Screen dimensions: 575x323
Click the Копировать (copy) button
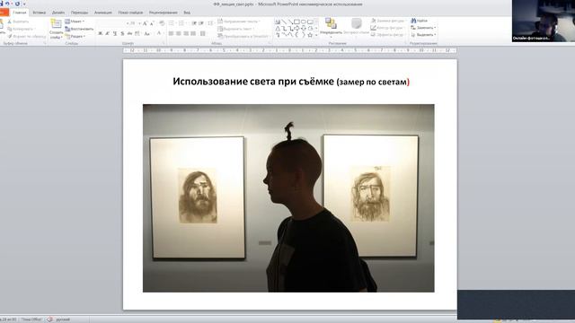coord(22,29)
